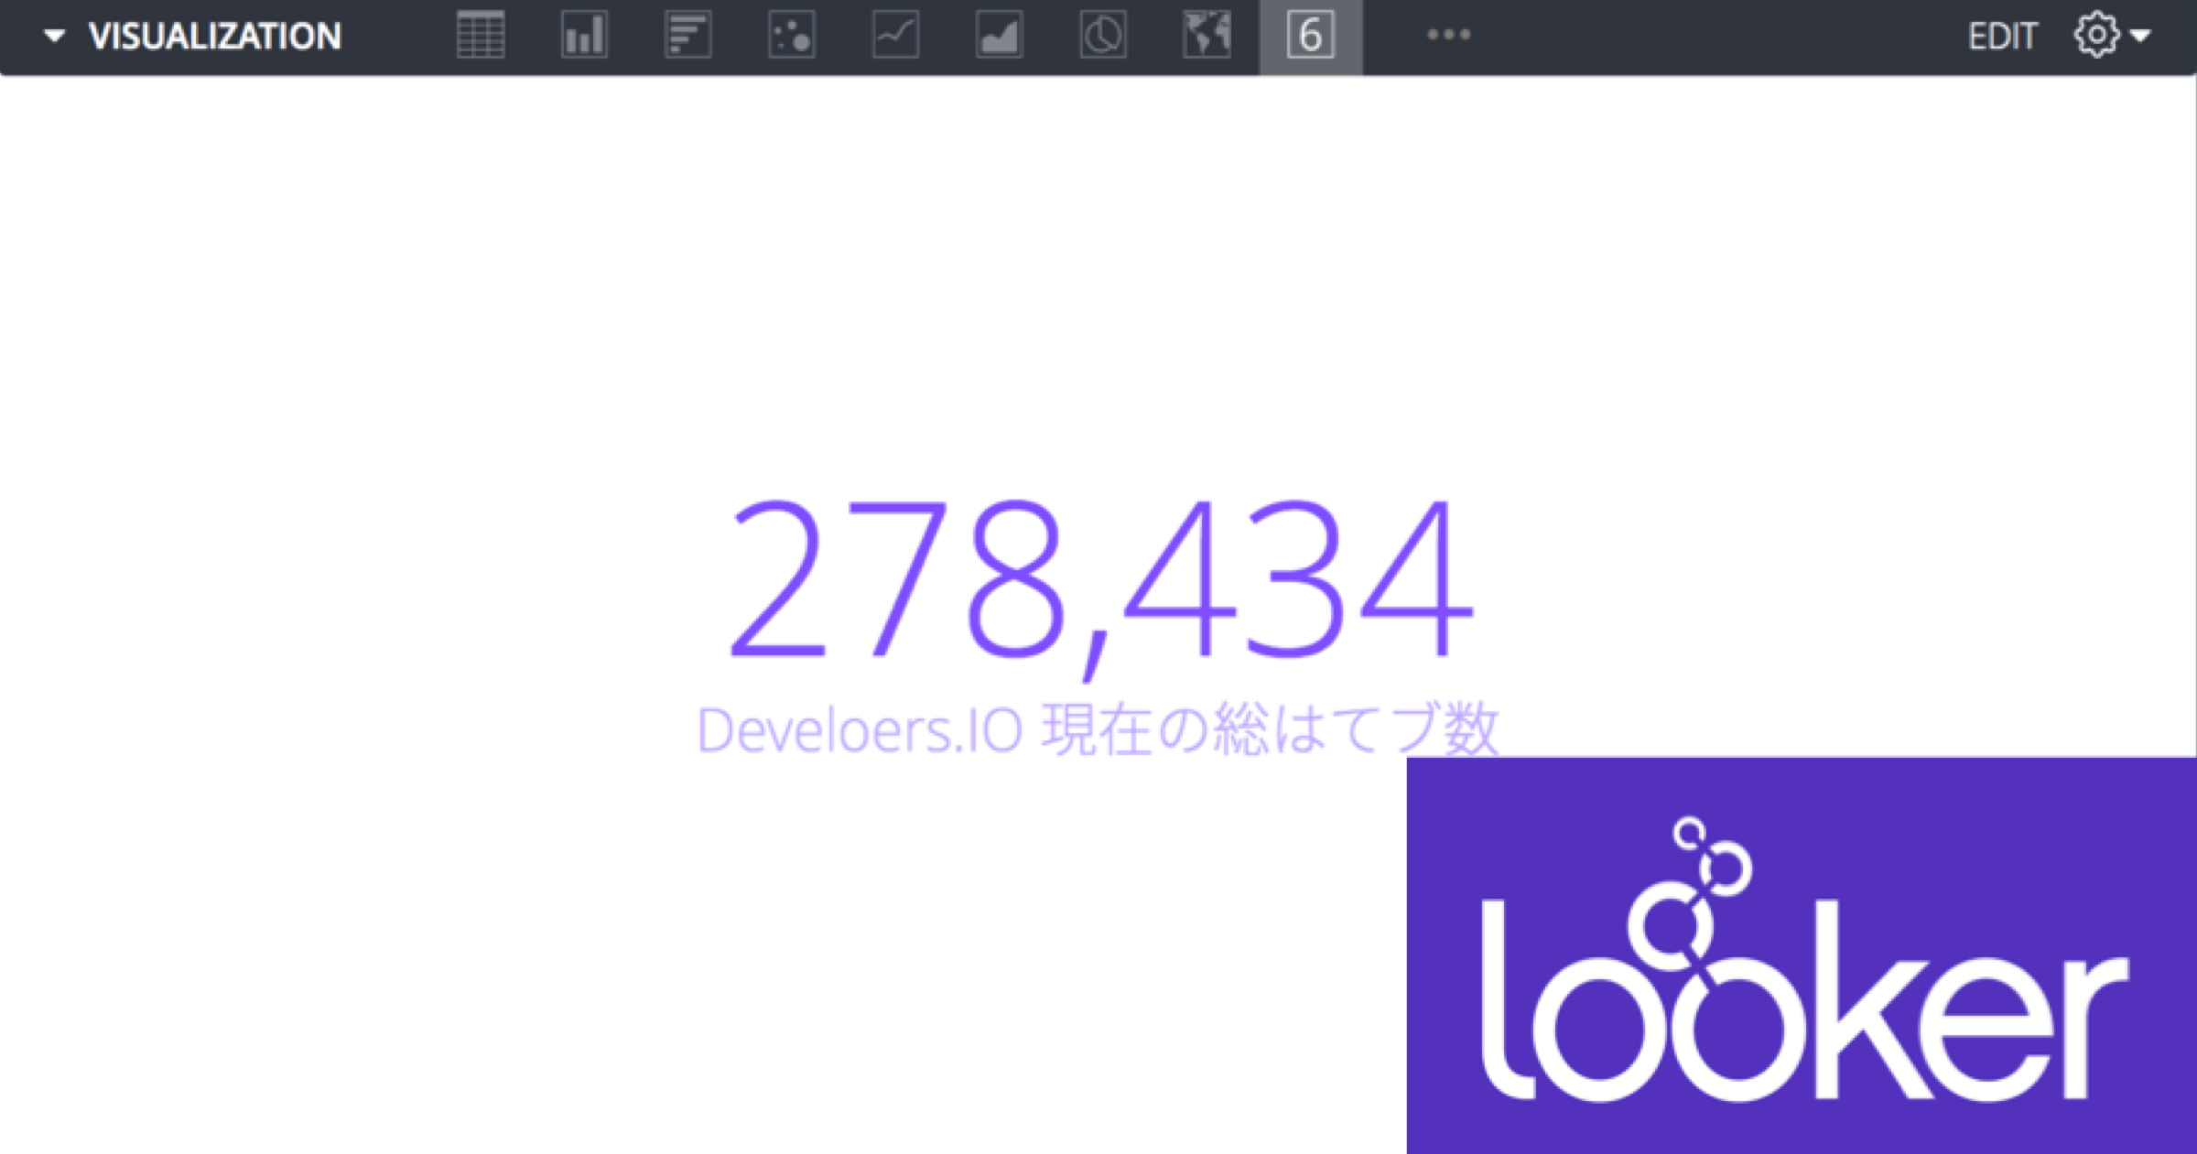Select the Bar chart visualization icon

[x=687, y=36]
